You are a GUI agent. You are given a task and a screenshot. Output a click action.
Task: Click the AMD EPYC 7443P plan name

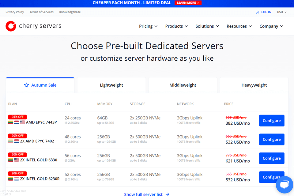(41, 122)
